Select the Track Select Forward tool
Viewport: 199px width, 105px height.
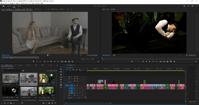coord(61,69)
